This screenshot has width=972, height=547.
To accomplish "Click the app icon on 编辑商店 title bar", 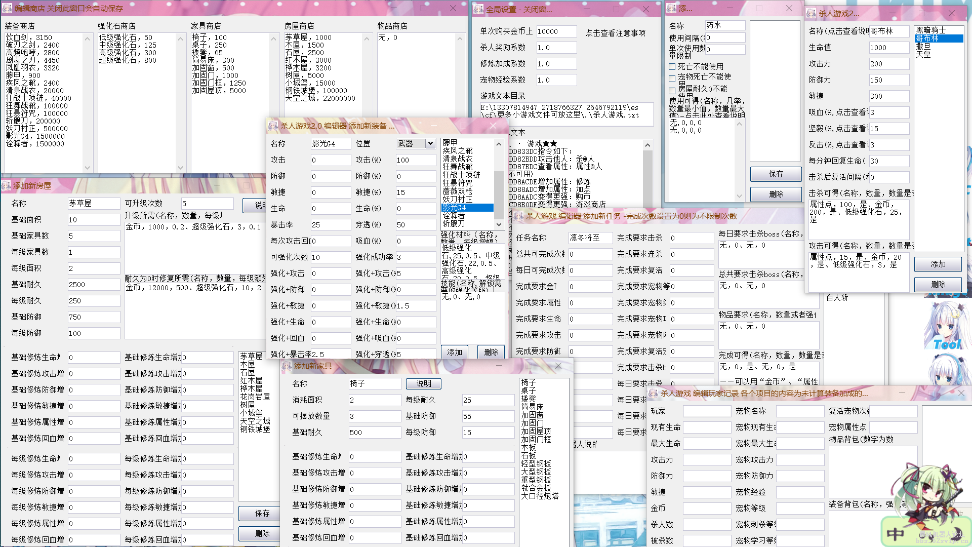I will pos(6,8).
